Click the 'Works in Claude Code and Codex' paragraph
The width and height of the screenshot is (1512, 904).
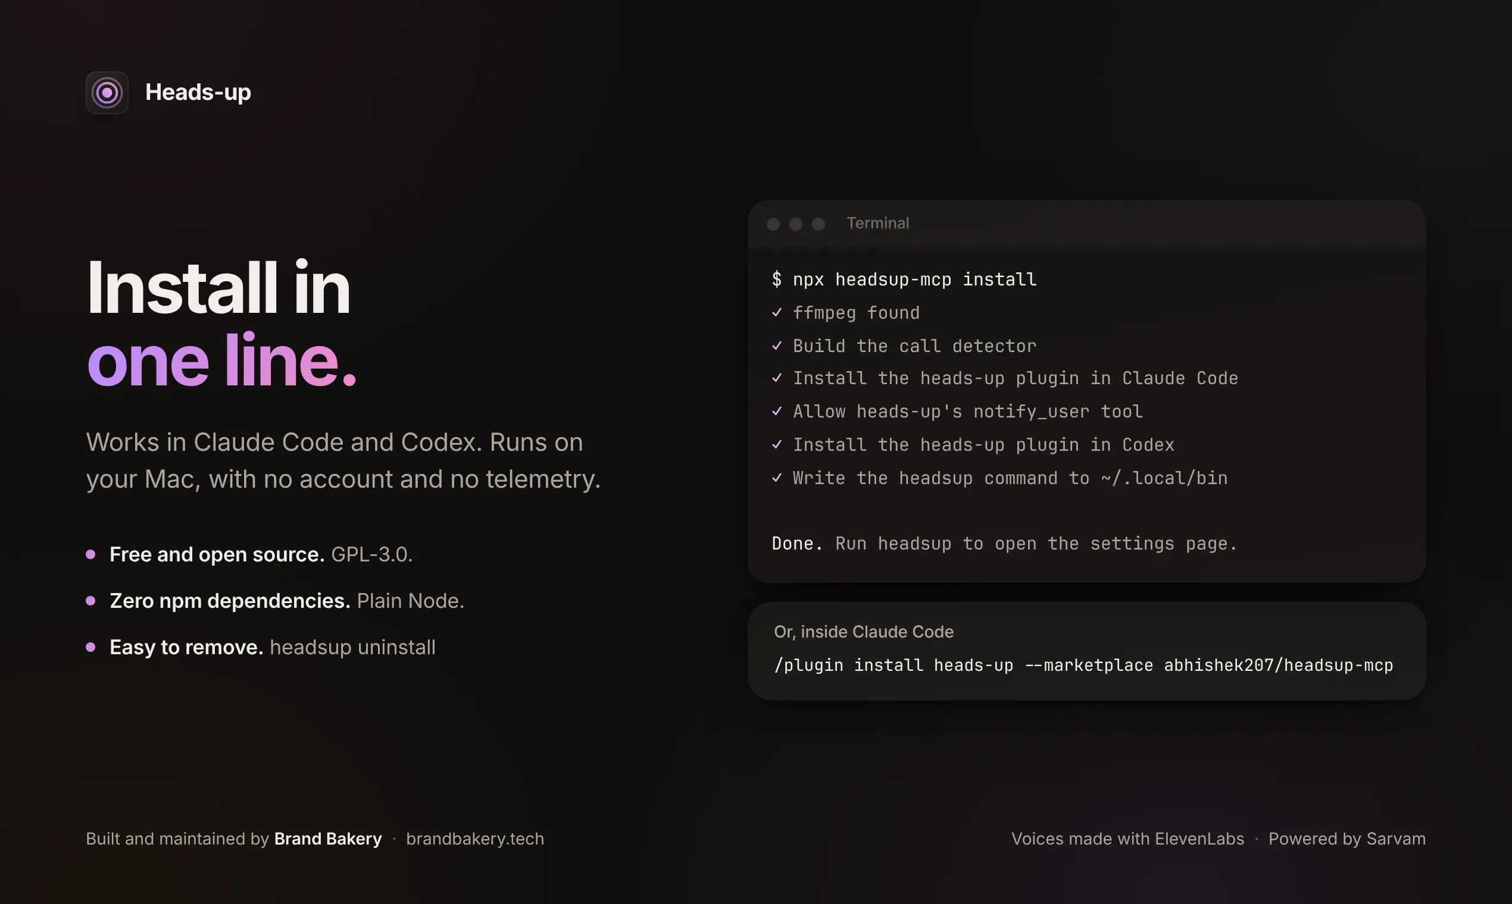point(343,460)
